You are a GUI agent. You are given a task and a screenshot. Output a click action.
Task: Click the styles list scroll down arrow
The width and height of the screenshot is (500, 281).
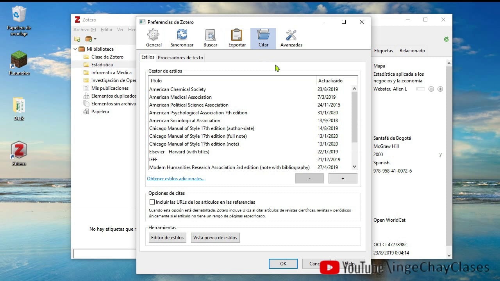point(354,167)
